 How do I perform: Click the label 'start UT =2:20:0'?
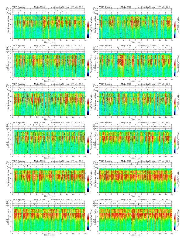tap(74, 84)
